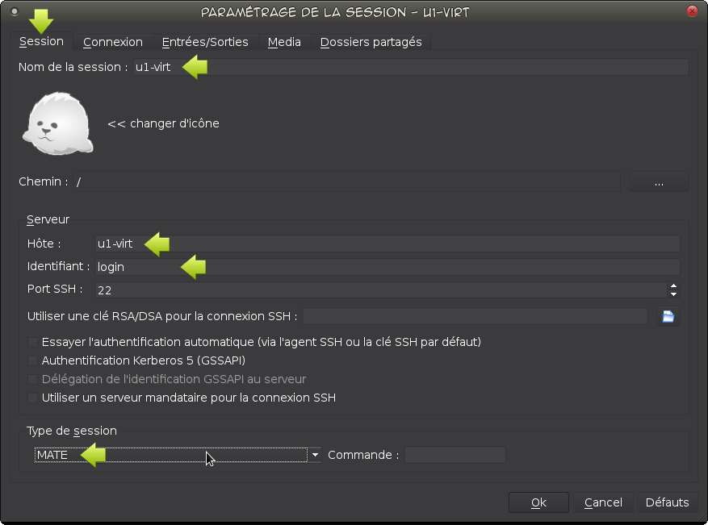The image size is (708, 525).
Task: Increase the SSH port value with up arrow
Action: point(673,285)
